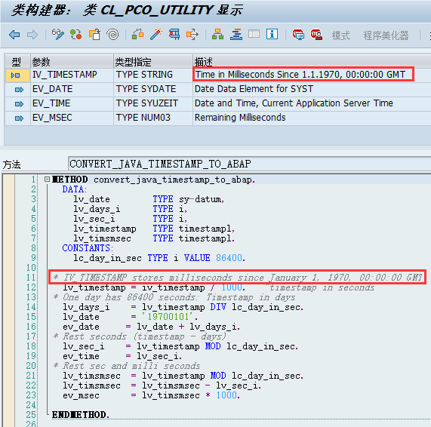Click the spiral Enhance icon
The width and height of the screenshot is (431, 427).
click(112, 35)
